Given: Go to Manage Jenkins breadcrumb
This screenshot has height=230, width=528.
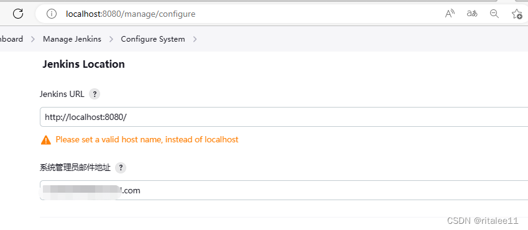Looking at the screenshot, I should click(72, 39).
